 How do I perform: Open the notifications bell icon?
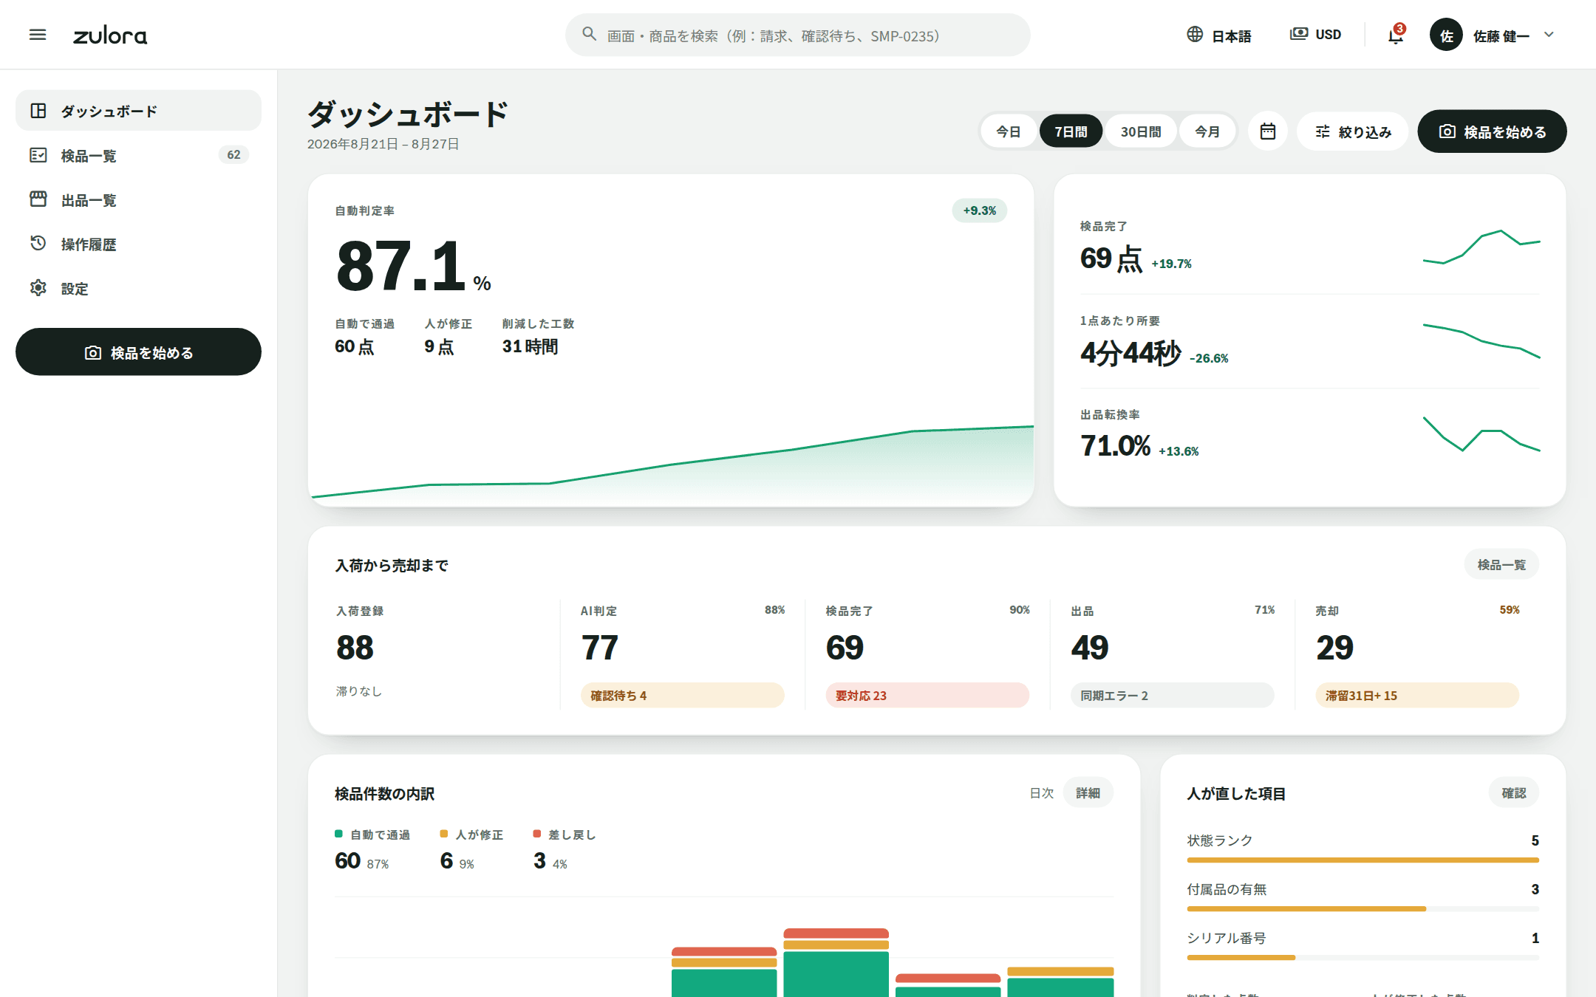[1395, 35]
